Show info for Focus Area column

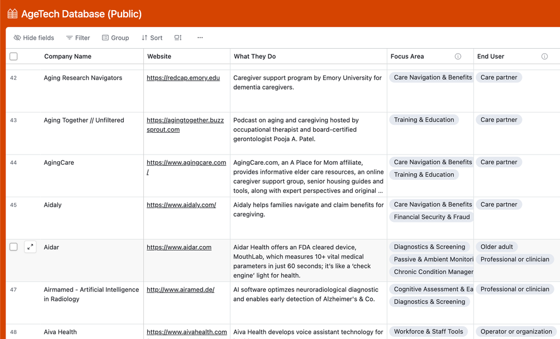point(458,57)
